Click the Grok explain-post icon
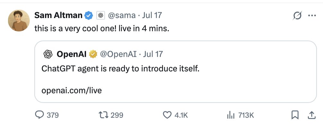 [297, 16]
